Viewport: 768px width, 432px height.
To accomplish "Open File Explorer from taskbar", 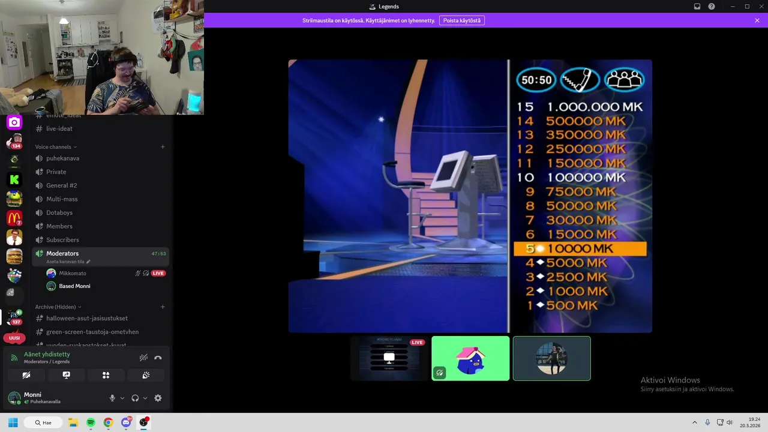I will click(x=73, y=422).
